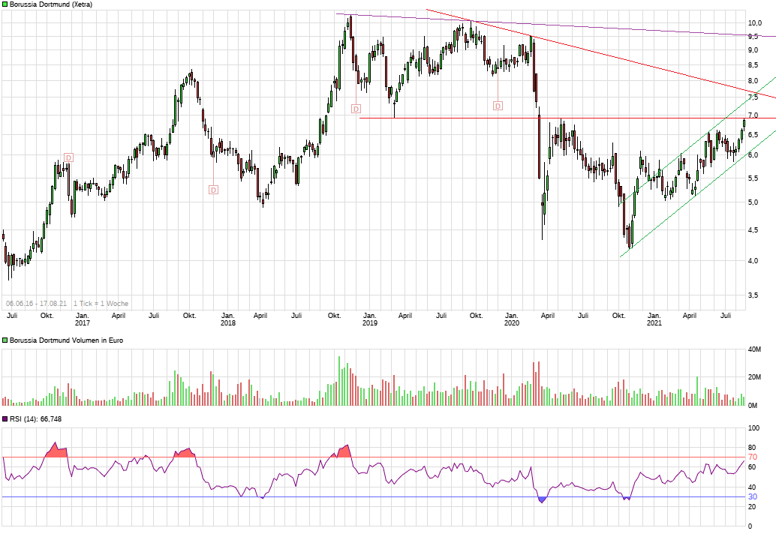This screenshot has height=534, width=776.
Task: Click the '2018' year label on the time axis
Action: click(x=227, y=322)
